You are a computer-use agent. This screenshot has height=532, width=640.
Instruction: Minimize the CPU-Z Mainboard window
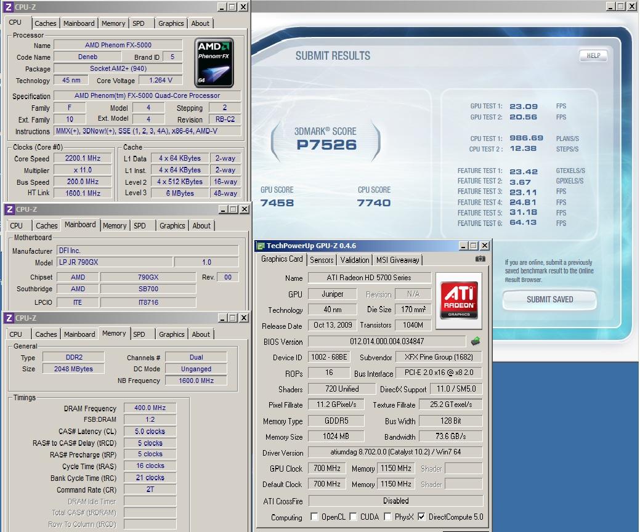(x=223, y=209)
